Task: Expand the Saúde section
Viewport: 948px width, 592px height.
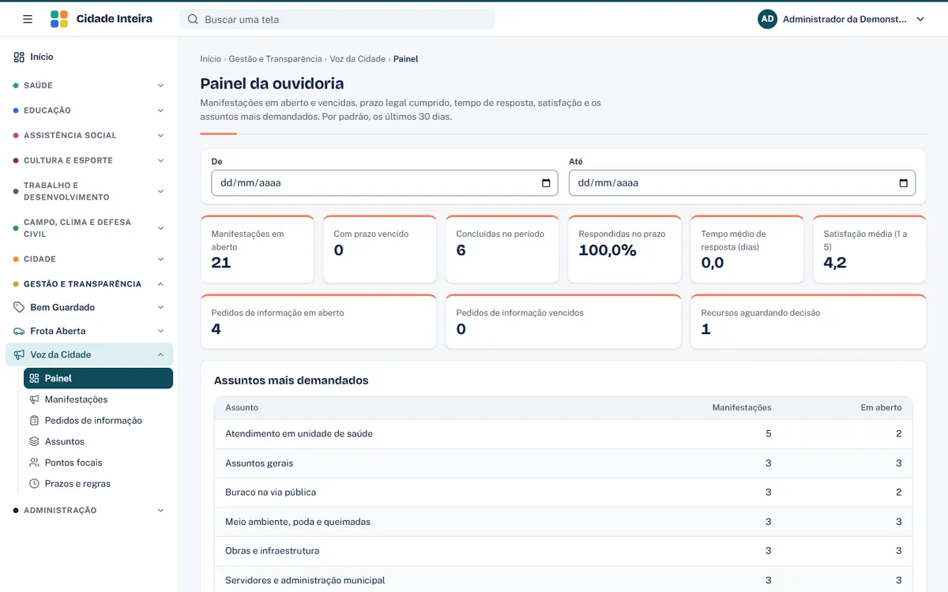Action: point(89,85)
